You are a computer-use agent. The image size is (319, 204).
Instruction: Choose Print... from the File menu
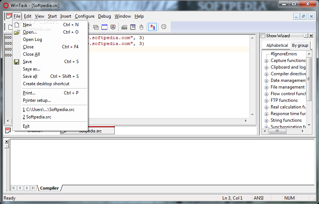click(50, 93)
